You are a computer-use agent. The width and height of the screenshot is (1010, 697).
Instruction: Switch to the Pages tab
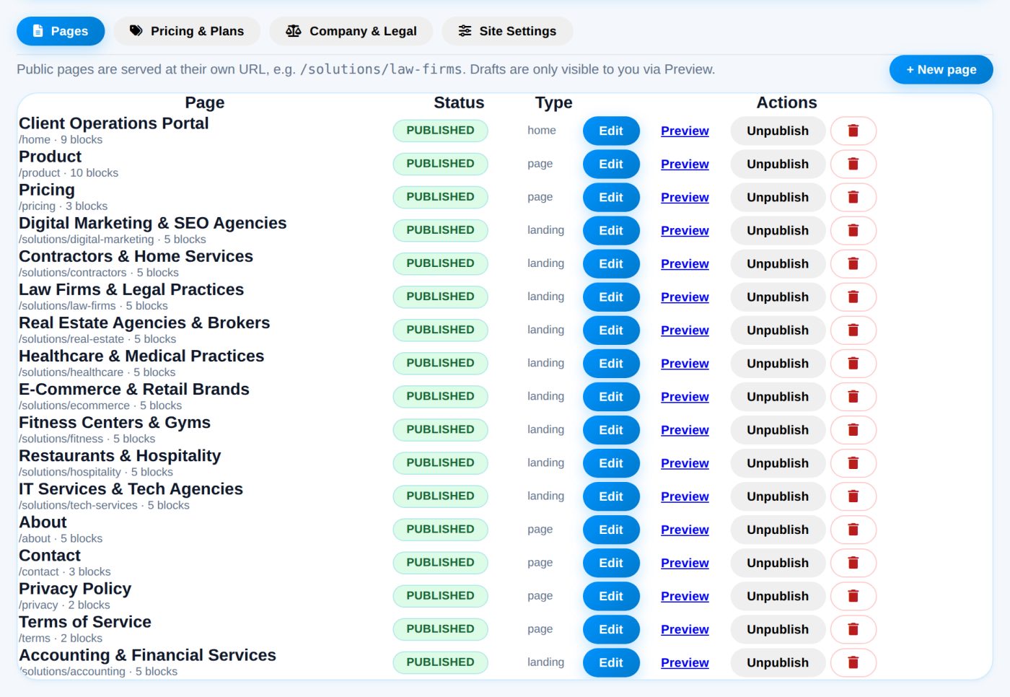[x=61, y=31]
